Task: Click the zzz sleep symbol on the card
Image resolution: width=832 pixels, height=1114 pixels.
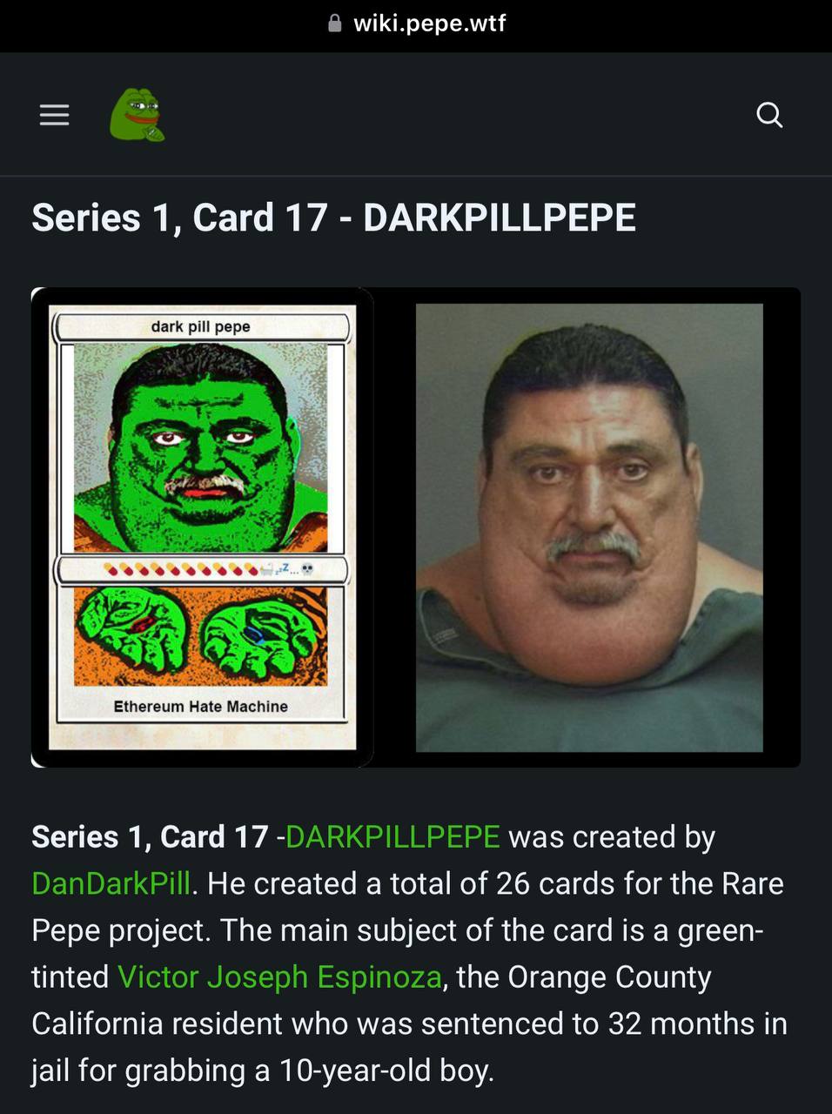Action: (x=281, y=569)
